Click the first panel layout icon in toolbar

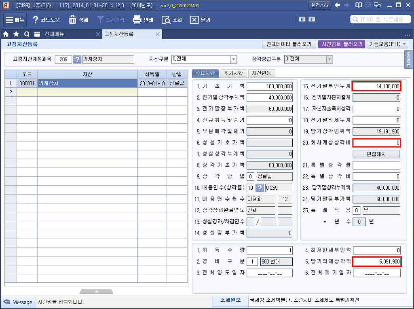tap(302, 19)
